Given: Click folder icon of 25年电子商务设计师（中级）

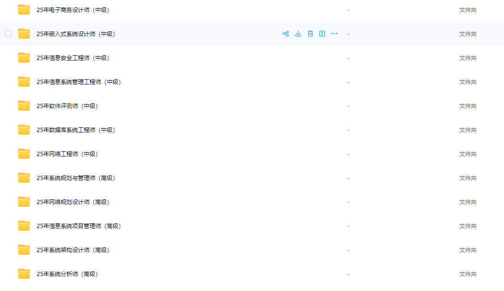Looking at the screenshot, I should 24,10.
